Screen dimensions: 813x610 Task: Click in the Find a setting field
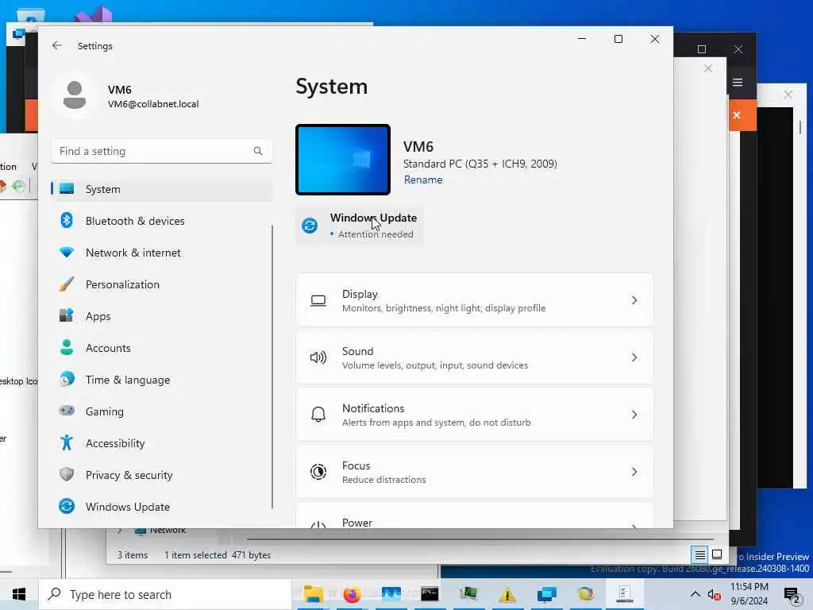coord(162,151)
